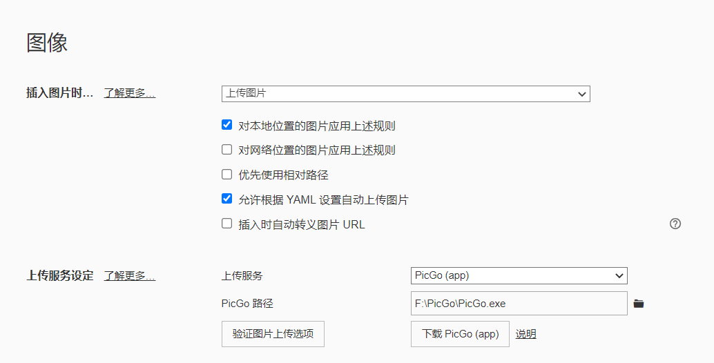Click the folder icon to browse PicGo path
This screenshot has height=363, width=714.
639,304
